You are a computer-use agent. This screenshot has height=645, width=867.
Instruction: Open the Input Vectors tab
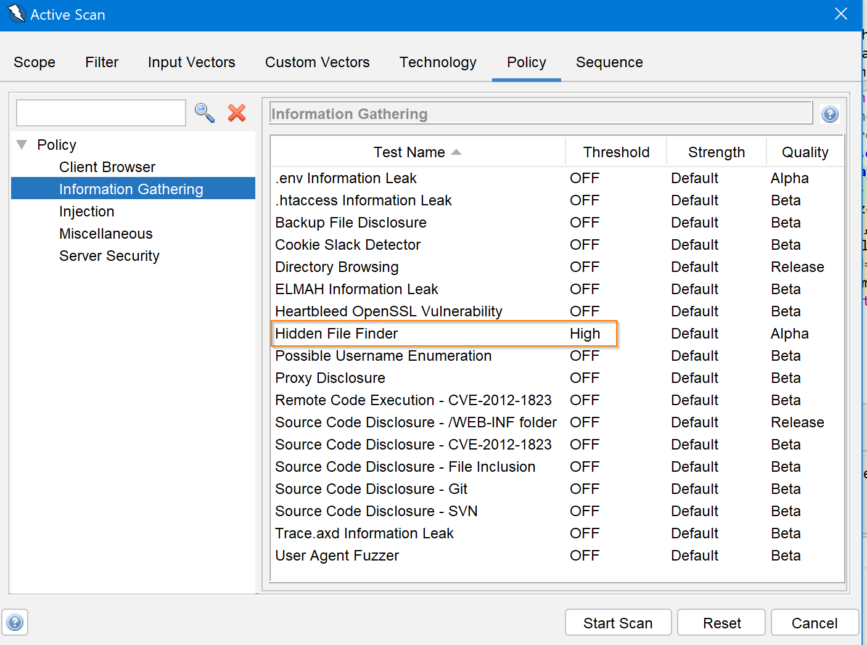point(191,62)
